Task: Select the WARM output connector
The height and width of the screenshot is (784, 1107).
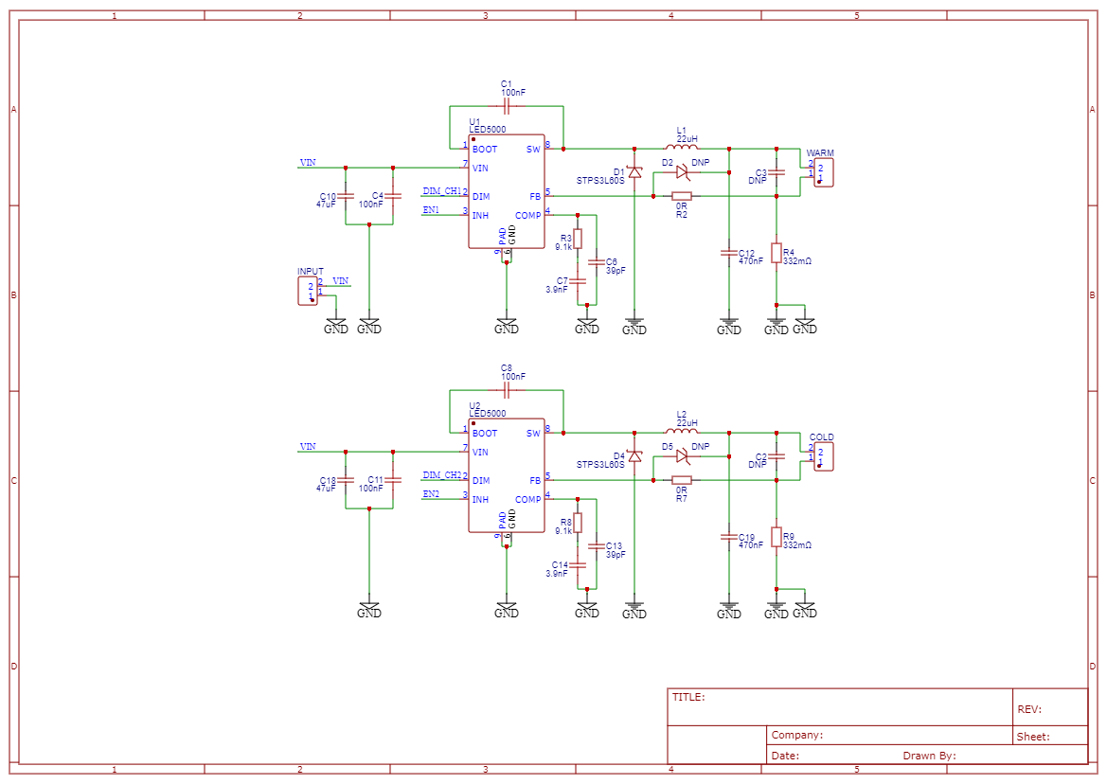Action: click(x=823, y=170)
